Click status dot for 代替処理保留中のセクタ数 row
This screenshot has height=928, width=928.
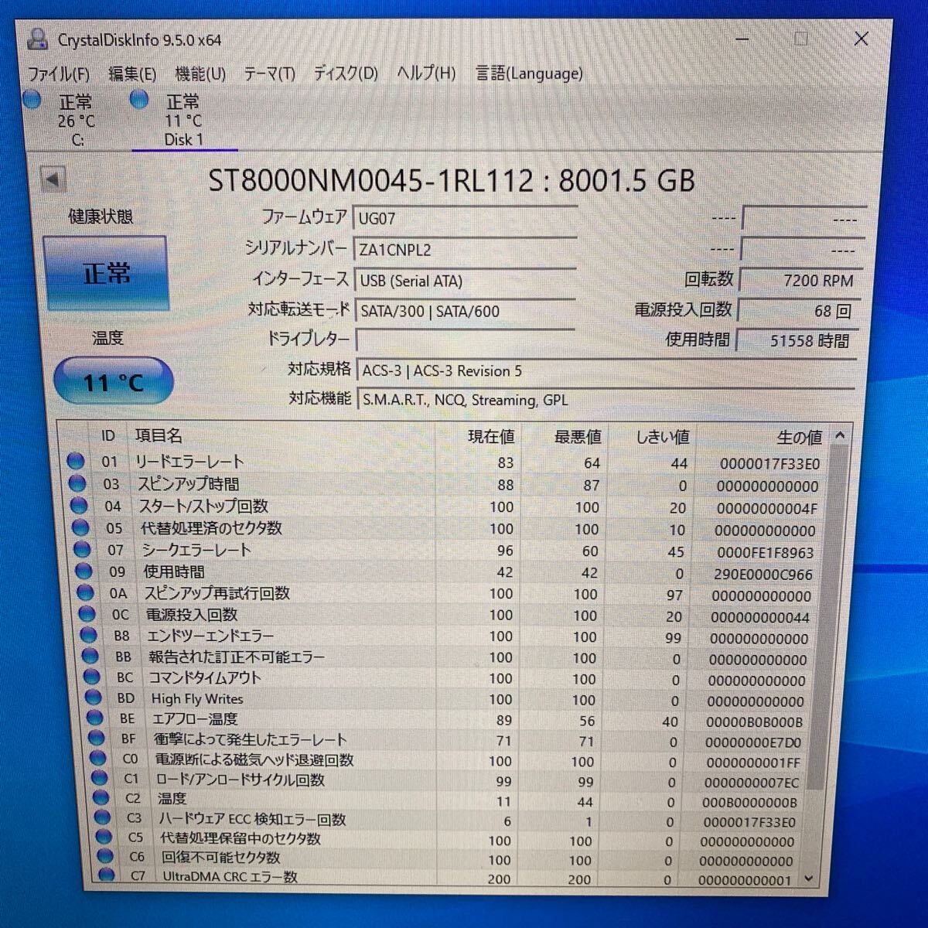point(105,837)
